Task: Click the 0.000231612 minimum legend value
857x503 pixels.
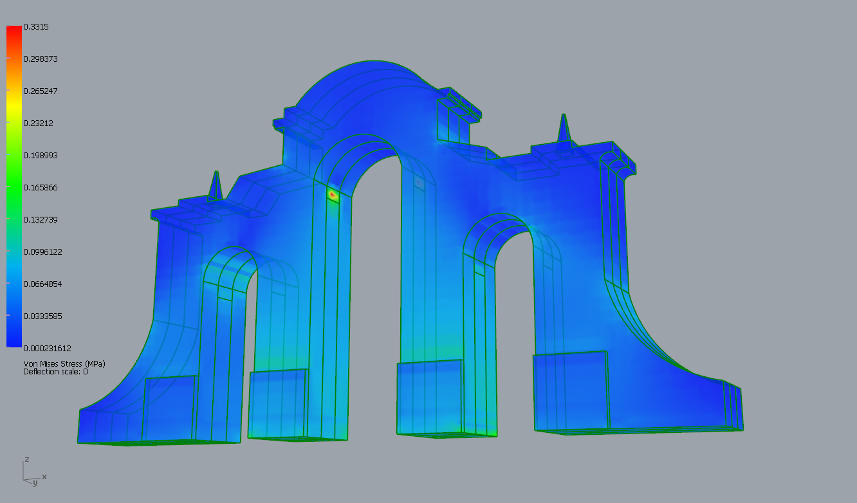Action: coord(47,348)
